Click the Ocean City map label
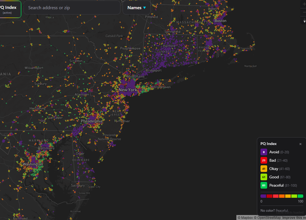 point(94,187)
